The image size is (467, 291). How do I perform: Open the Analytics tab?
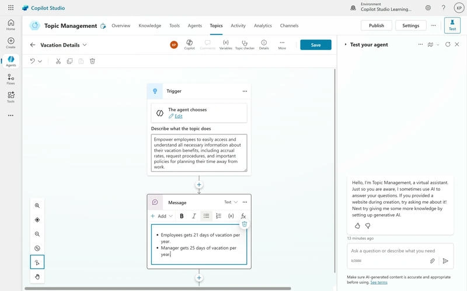(263, 26)
